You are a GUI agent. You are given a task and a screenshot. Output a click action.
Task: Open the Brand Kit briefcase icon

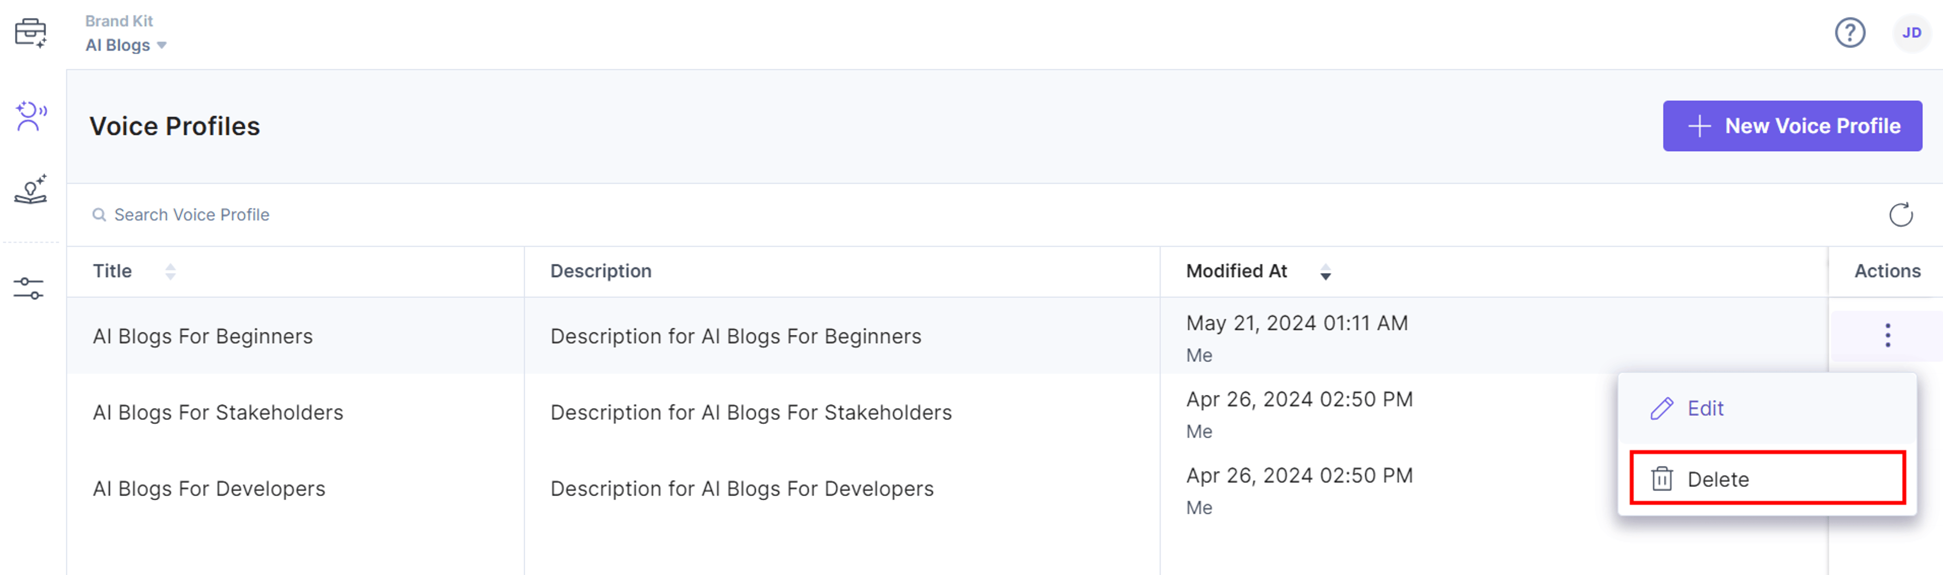click(31, 32)
